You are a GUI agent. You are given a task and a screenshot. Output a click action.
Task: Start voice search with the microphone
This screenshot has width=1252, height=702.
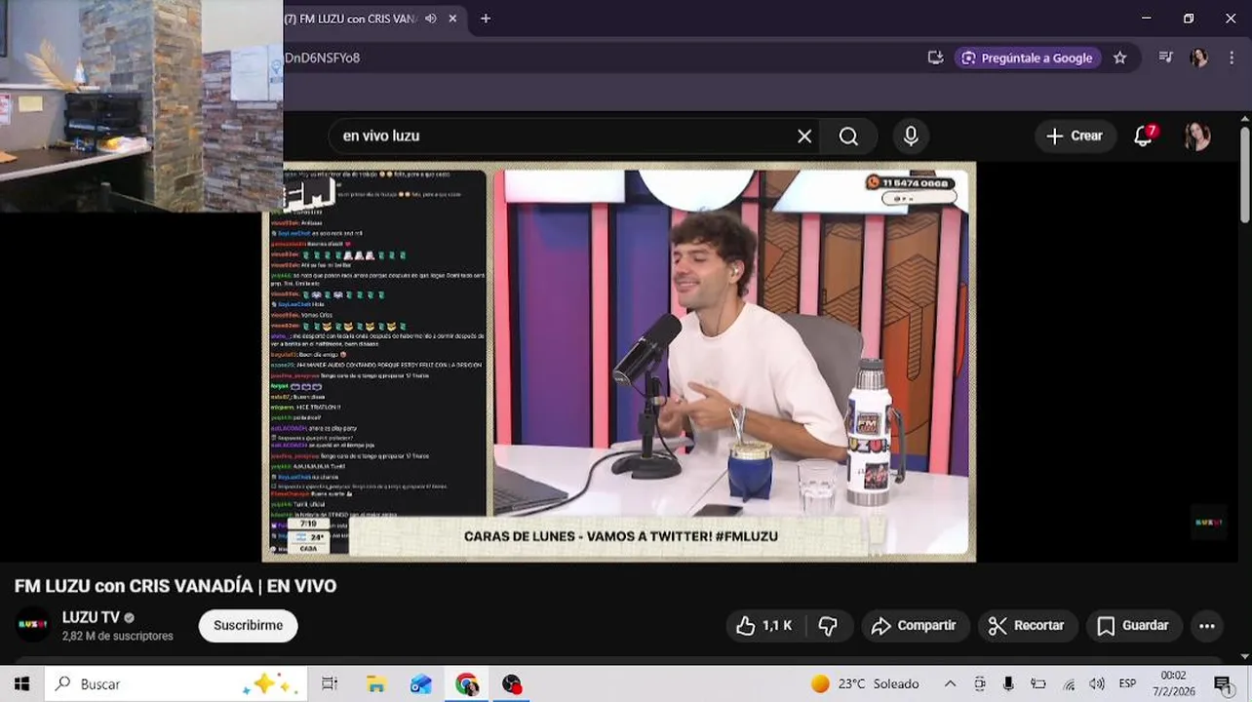(911, 136)
